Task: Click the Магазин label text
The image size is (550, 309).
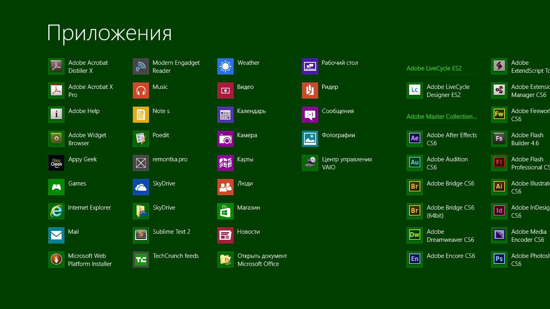Action: click(248, 208)
